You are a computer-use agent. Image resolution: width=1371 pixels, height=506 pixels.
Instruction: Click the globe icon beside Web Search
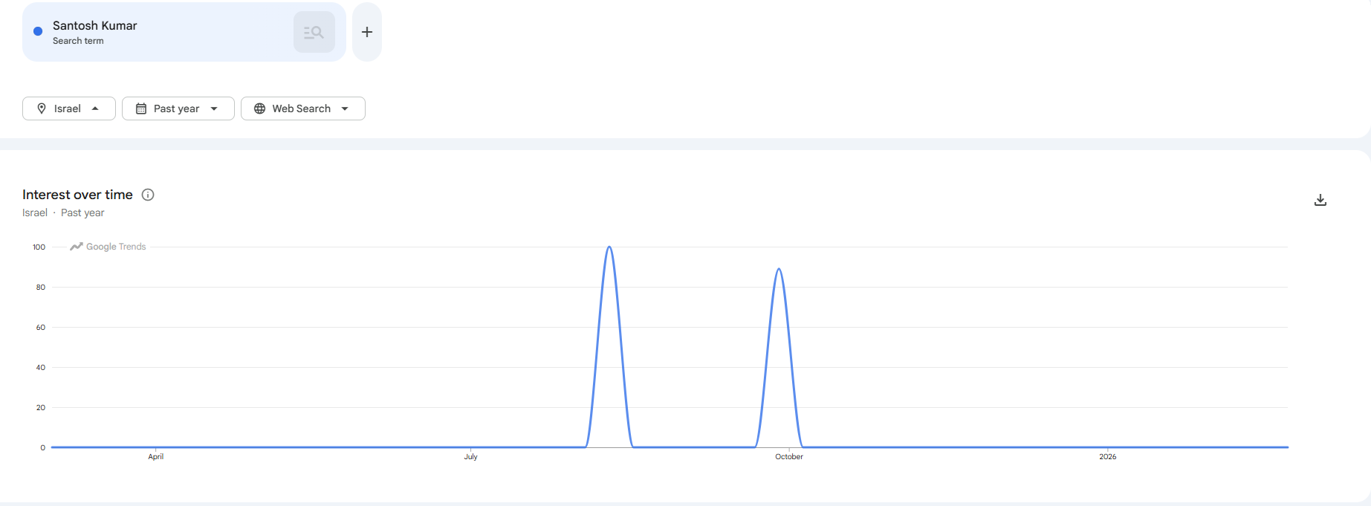[260, 108]
